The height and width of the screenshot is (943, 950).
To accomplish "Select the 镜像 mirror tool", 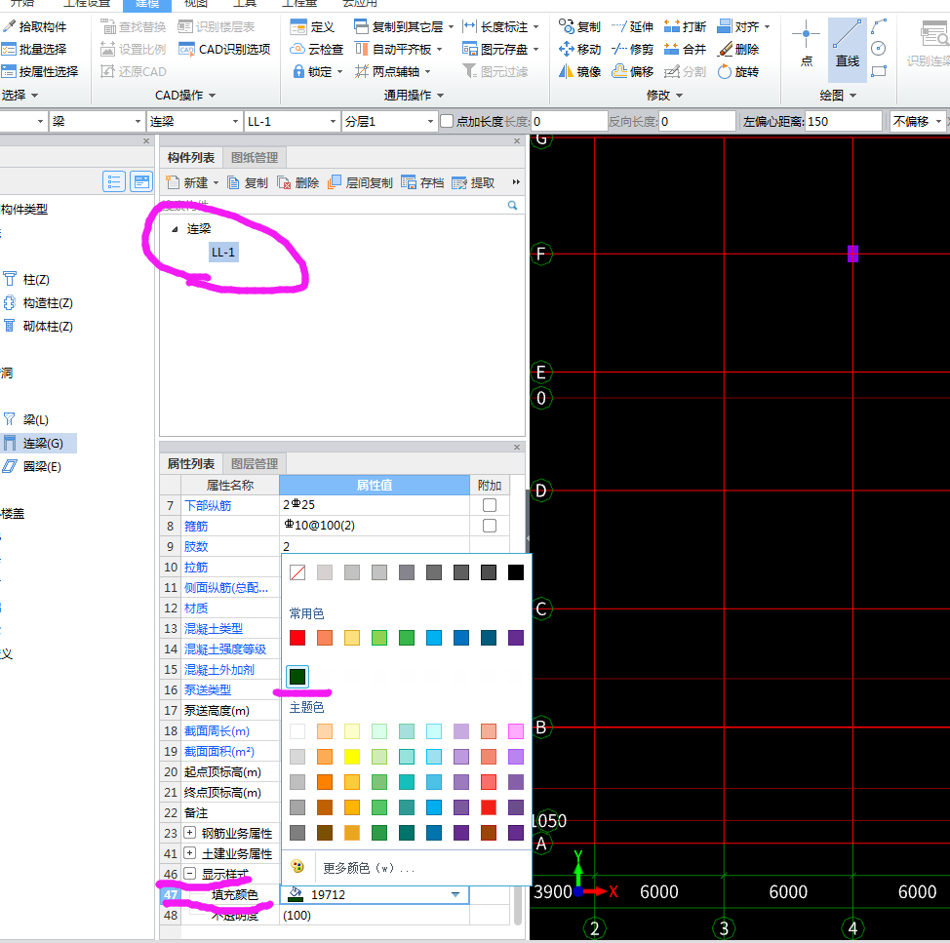I will 579,71.
